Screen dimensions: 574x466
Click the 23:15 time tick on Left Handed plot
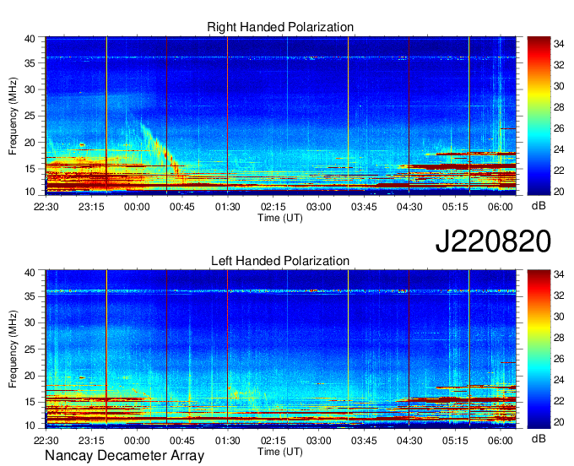[91, 441]
